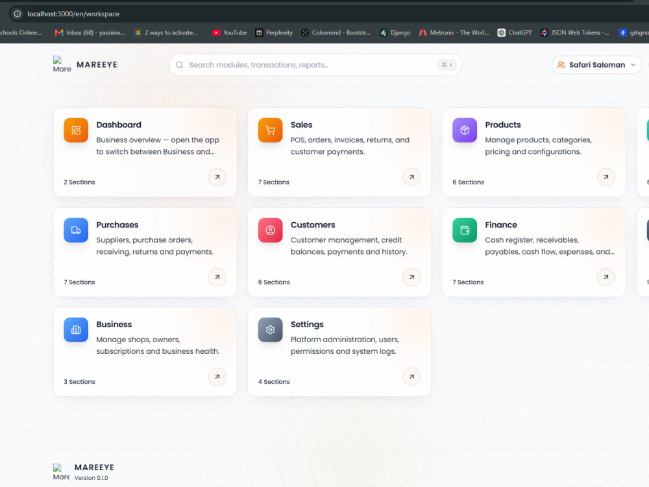Click the Settings card title
The height and width of the screenshot is (487, 649).
pos(307,324)
